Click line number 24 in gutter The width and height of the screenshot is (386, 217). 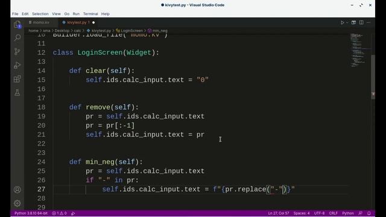click(42, 162)
